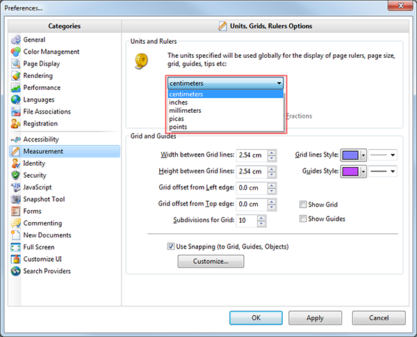This screenshot has width=417, height=337.
Task: Click the Accessibility icon
Action: (x=16, y=139)
